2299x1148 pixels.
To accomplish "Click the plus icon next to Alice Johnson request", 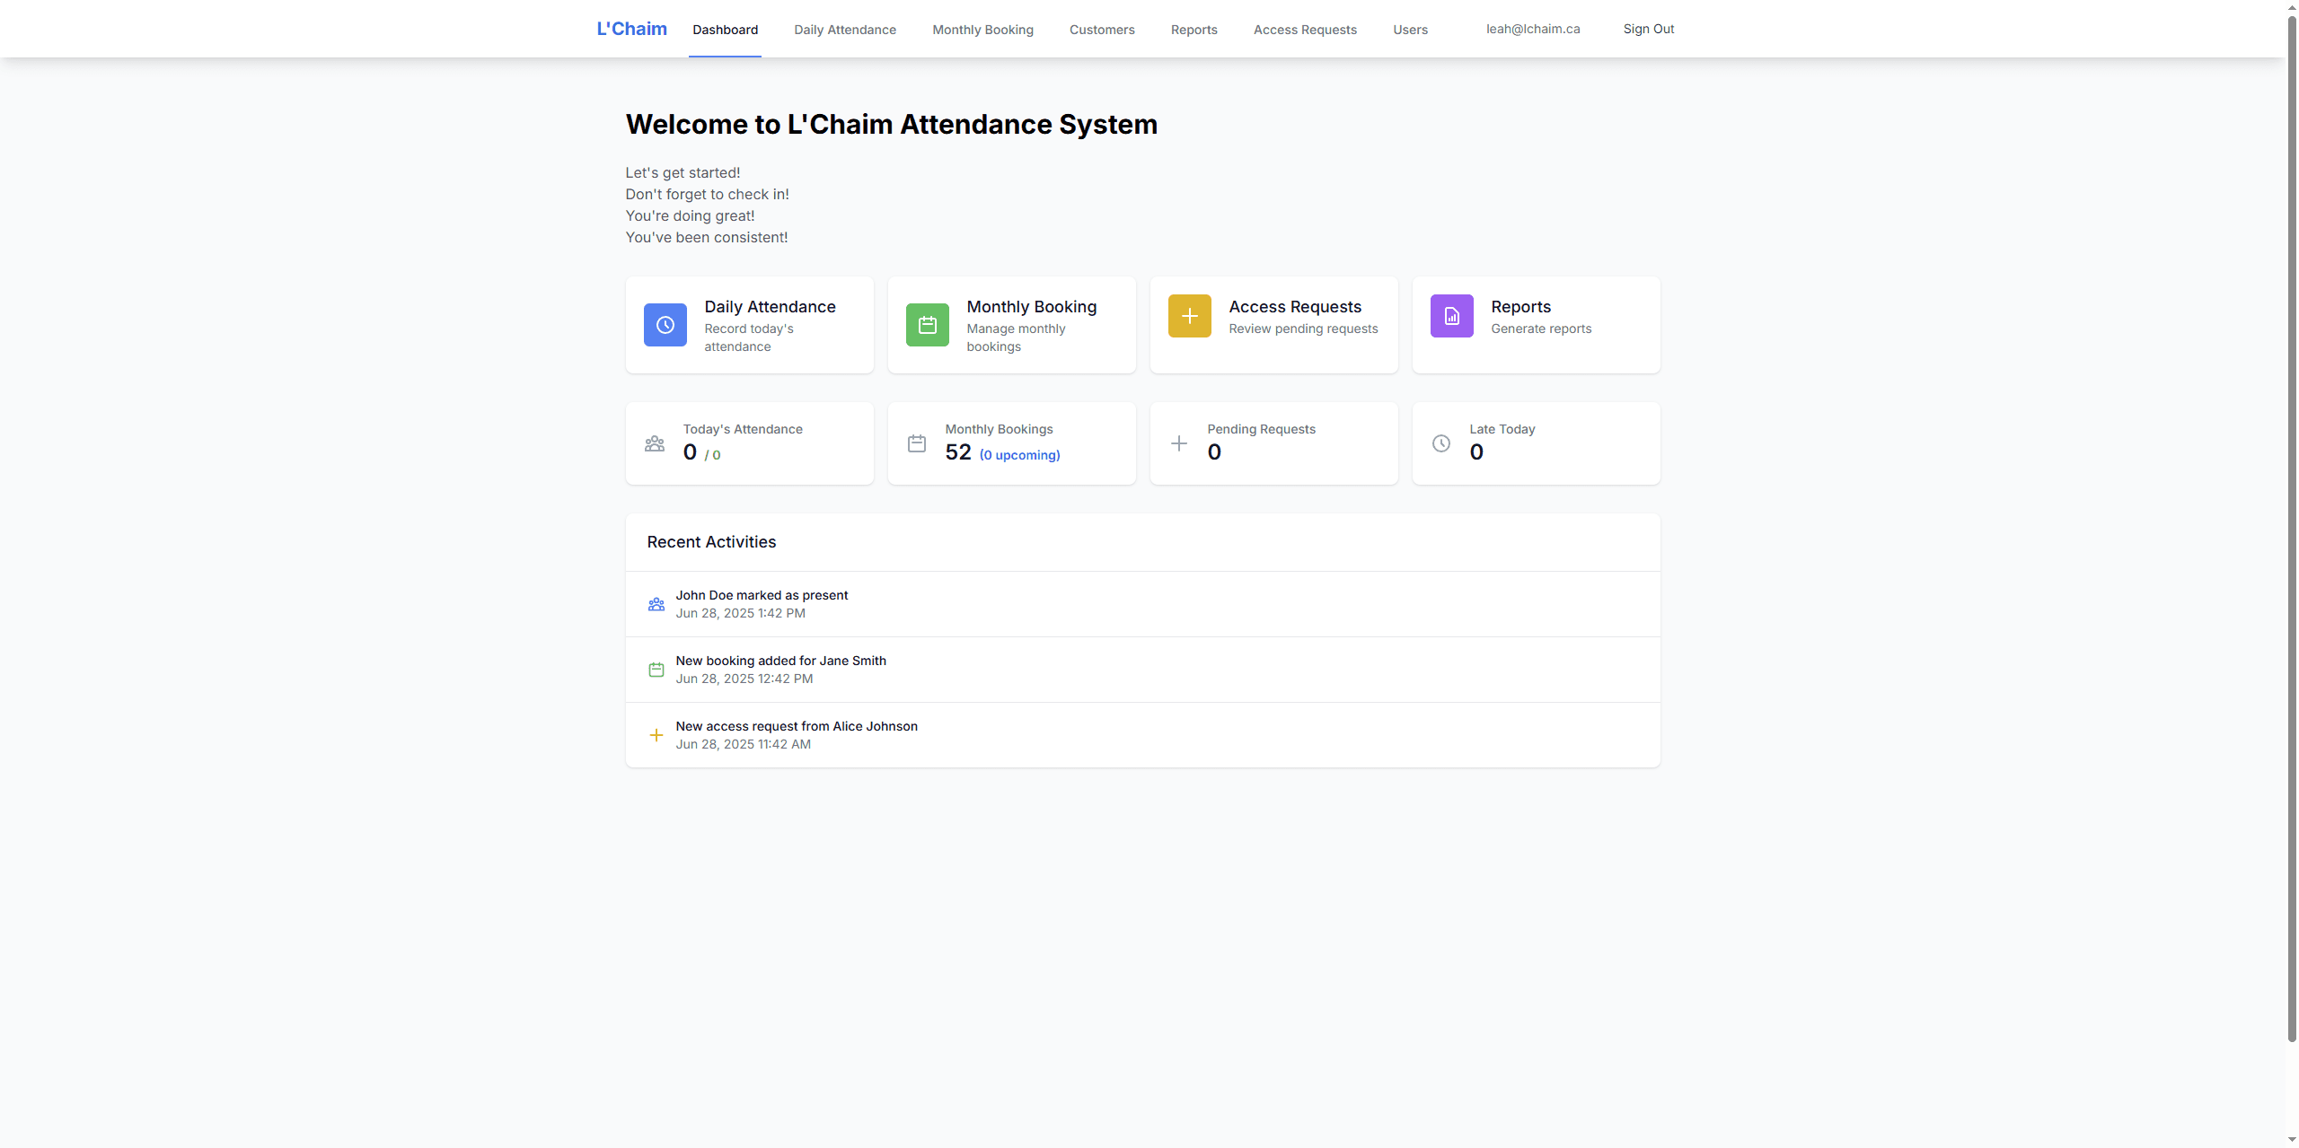I will point(656,736).
